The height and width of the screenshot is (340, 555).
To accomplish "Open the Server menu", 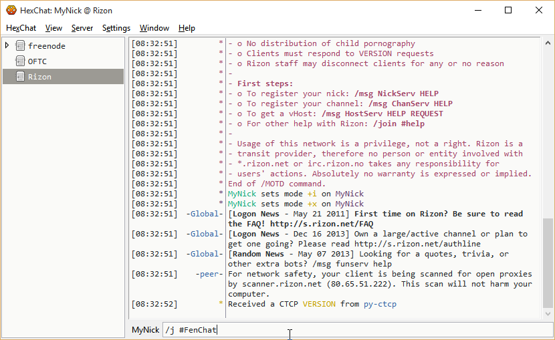I will coord(82,28).
